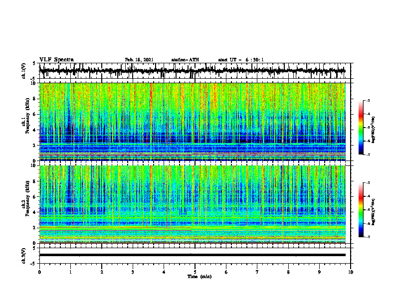Click the "ch.1(V)" waveform axis label

(x=23, y=71)
